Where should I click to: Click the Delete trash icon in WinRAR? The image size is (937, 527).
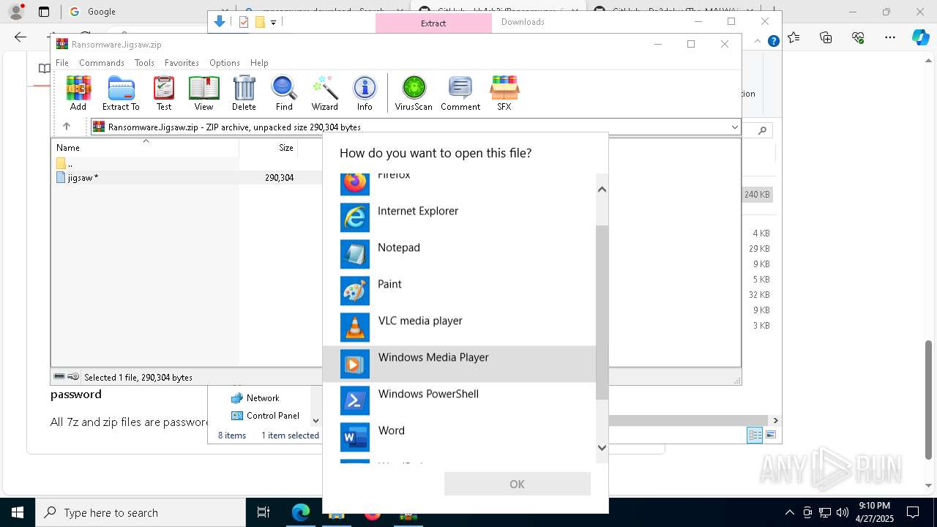tap(244, 93)
